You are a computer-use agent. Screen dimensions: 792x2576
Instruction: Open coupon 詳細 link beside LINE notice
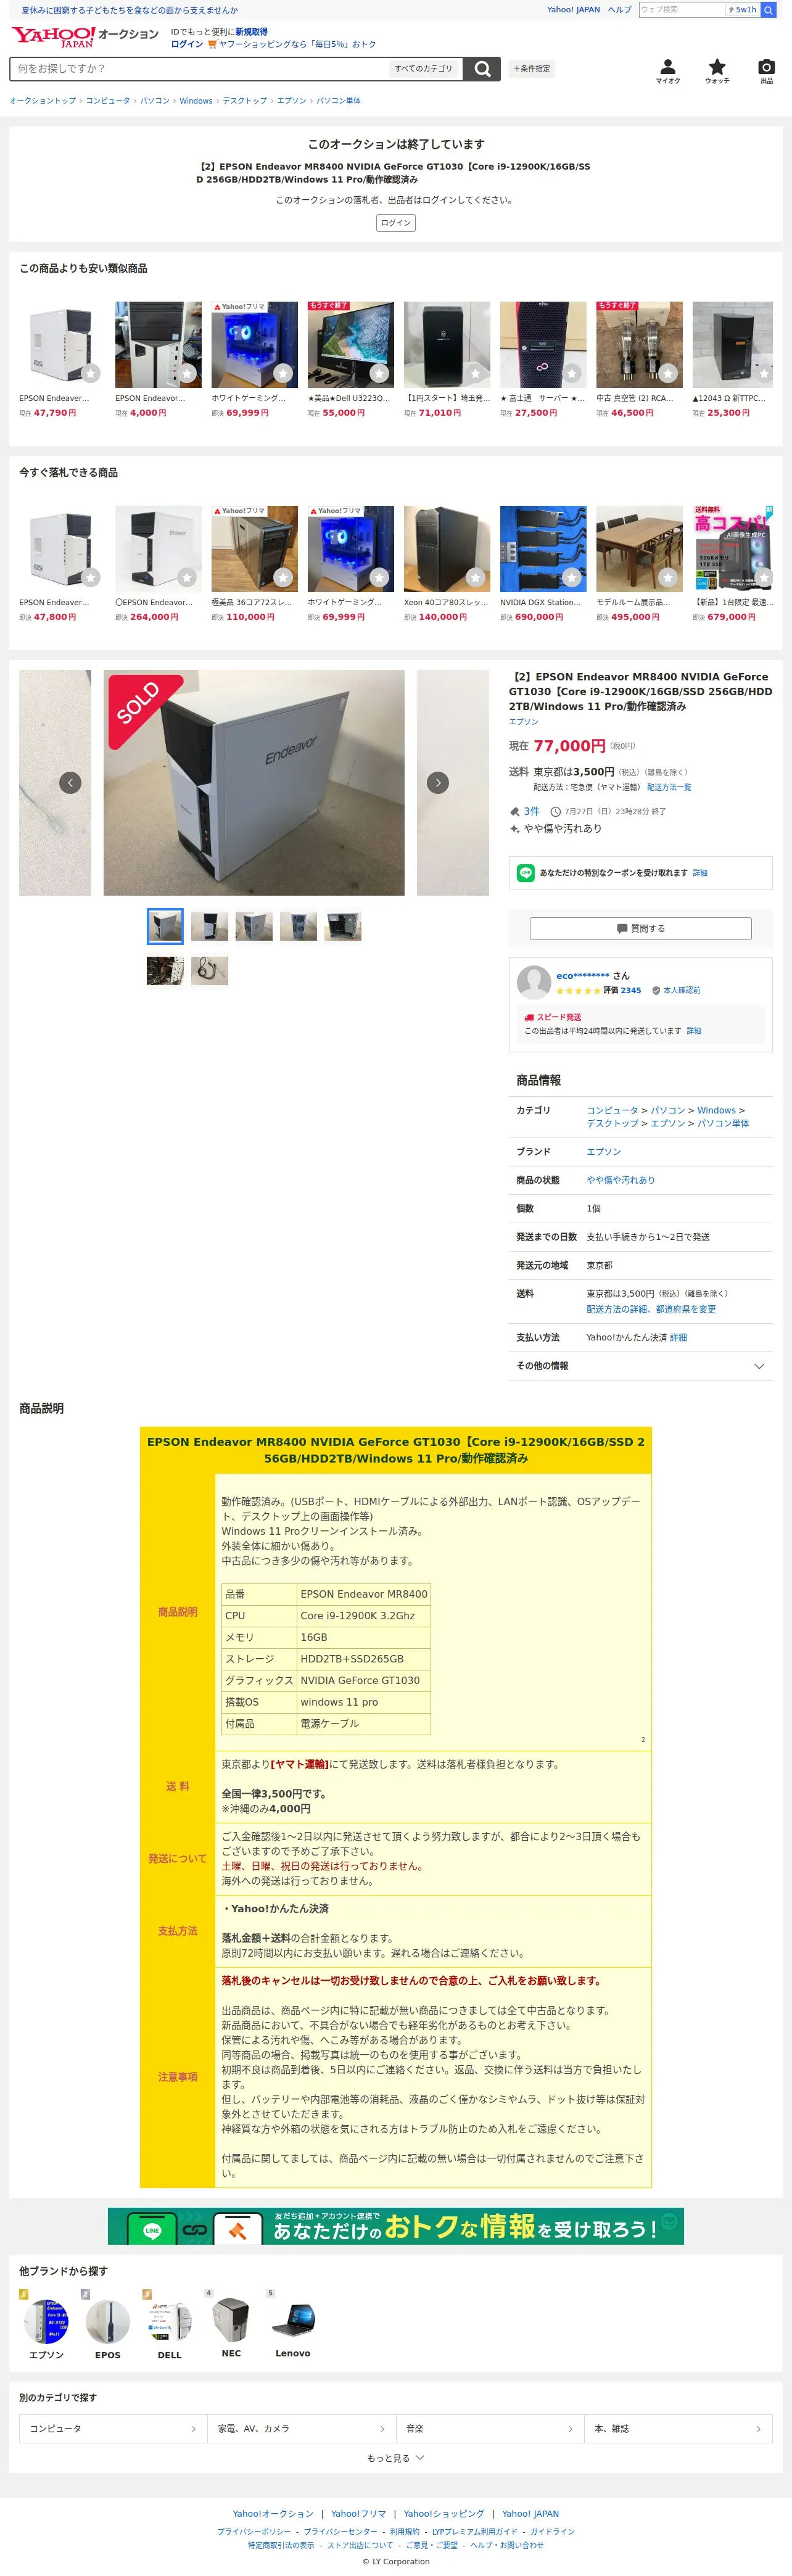coord(700,873)
